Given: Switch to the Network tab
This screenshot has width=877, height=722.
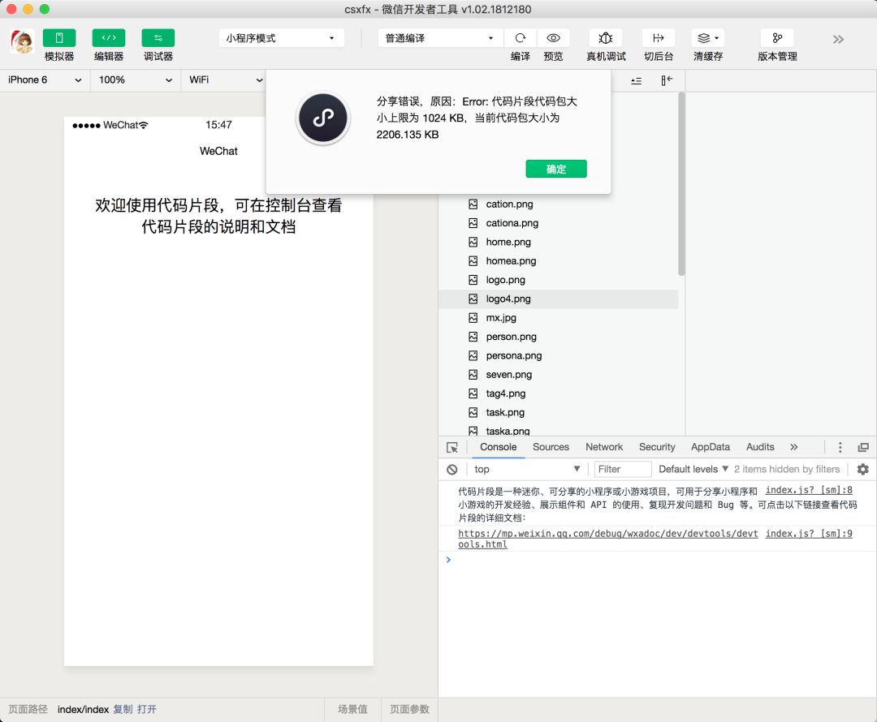Looking at the screenshot, I should tap(603, 447).
